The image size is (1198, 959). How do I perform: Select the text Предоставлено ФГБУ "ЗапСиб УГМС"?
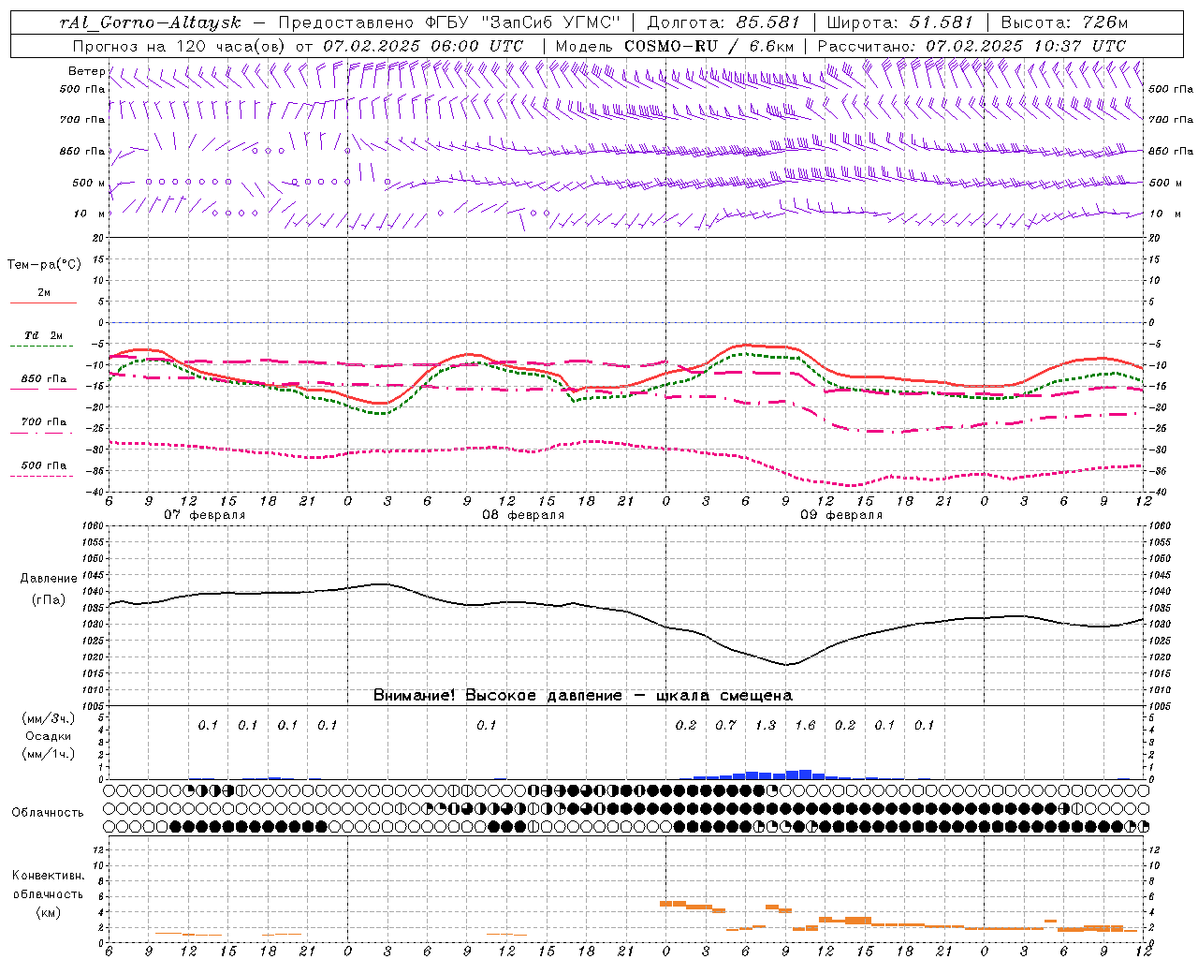449,22
